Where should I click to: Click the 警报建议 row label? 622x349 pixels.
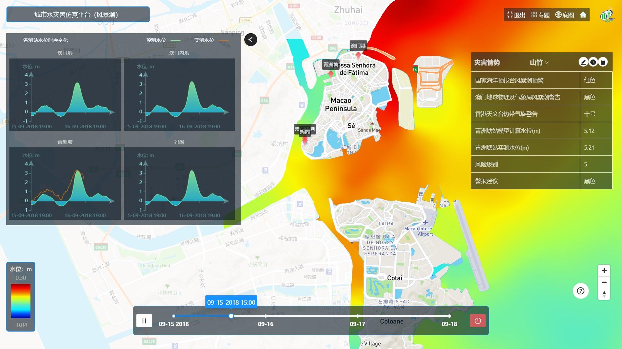pos(486,181)
